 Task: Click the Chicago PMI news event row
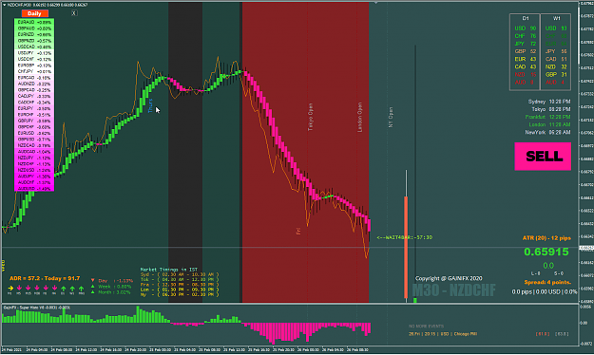443,334
